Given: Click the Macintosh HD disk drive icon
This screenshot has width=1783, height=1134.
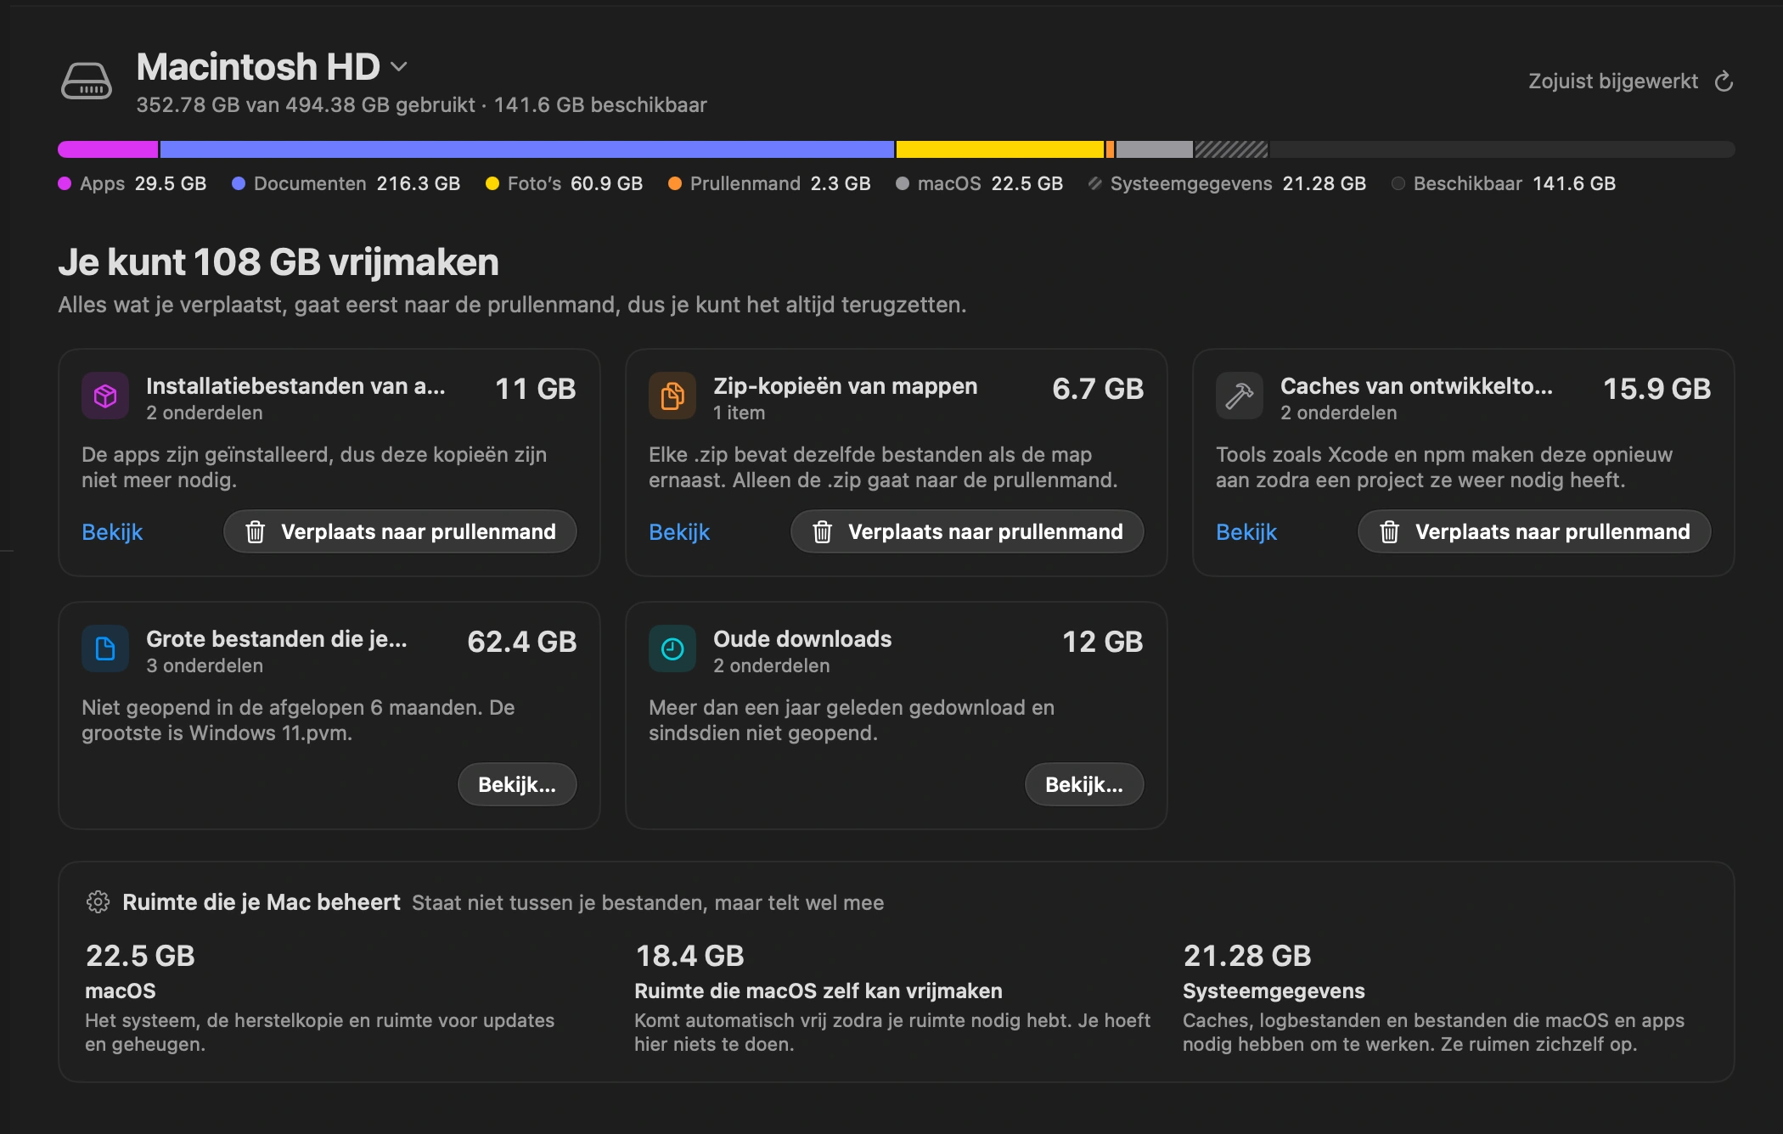Looking at the screenshot, I should (86, 81).
